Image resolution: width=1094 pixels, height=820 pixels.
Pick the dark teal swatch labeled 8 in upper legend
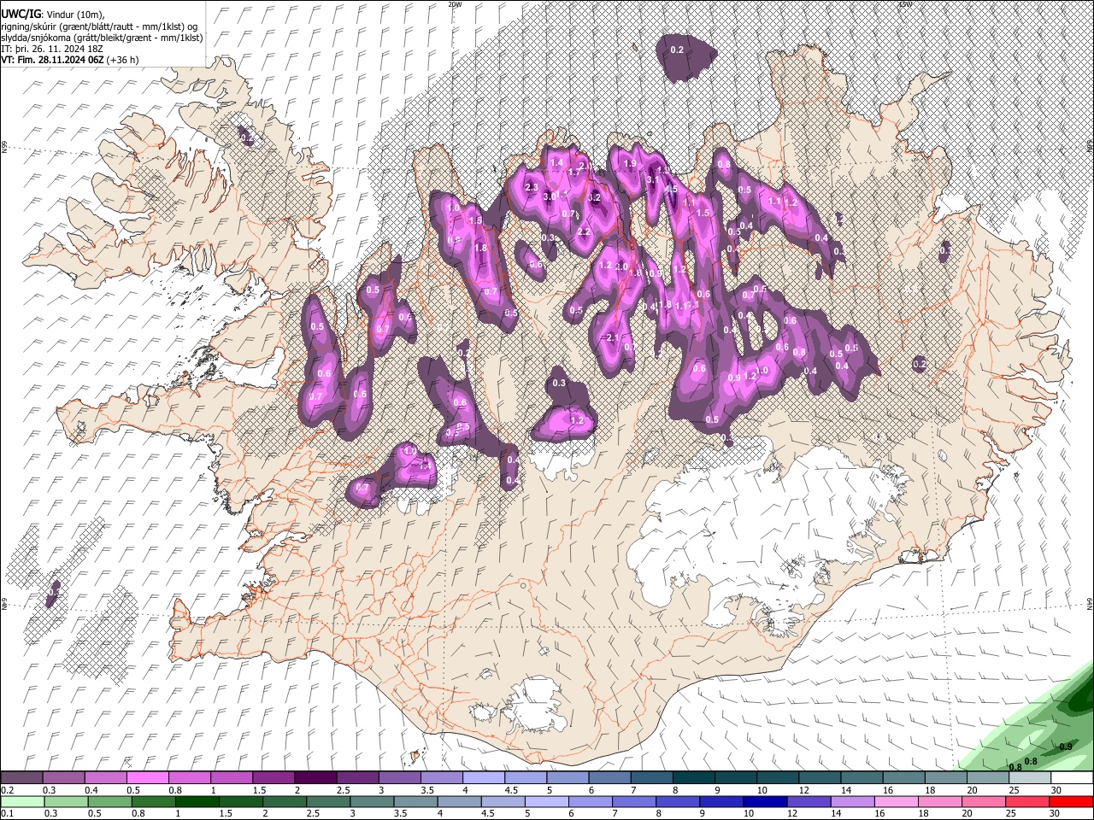point(694,778)
